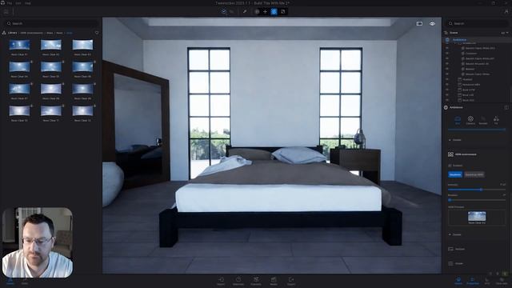The image size is (512, 288).
Task: Download Noon Clear 04 via its badge
Action: click(31, 62)
